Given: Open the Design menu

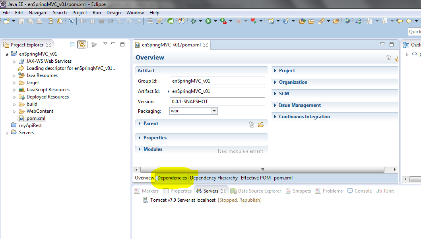Looking at the screenshot, I should [114, 13].
